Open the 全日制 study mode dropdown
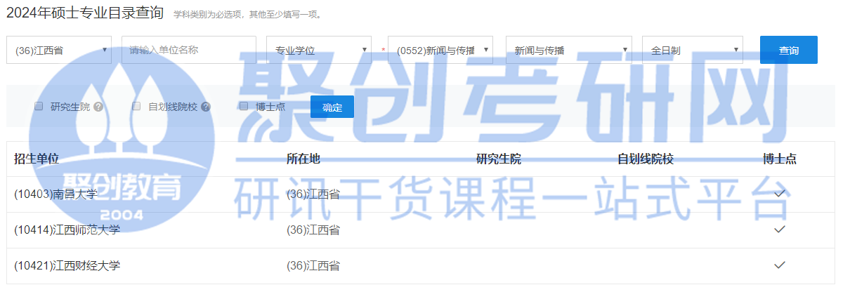Screen dimensions: 850x292 (693, 50)
